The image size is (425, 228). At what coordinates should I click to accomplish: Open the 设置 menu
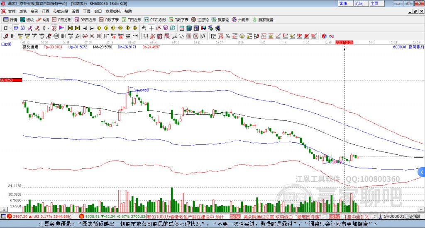pyautogui.click(x=76, y=11)
